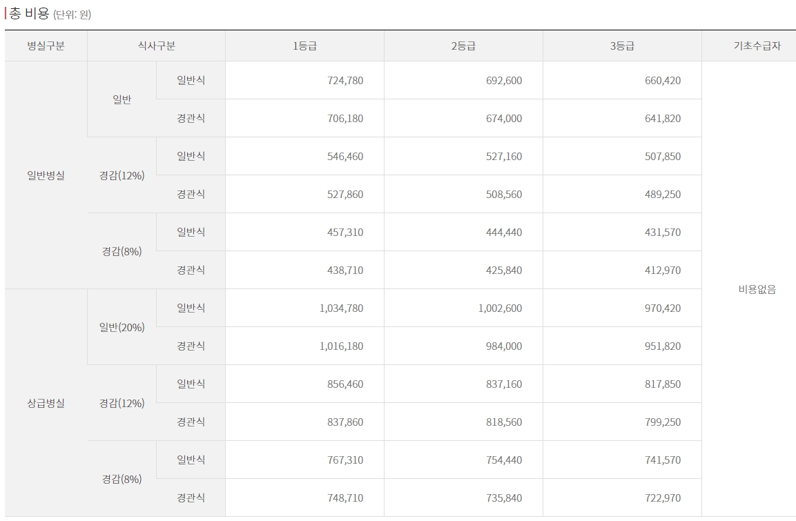Select the 984,000 cost value

click(504, 346)
